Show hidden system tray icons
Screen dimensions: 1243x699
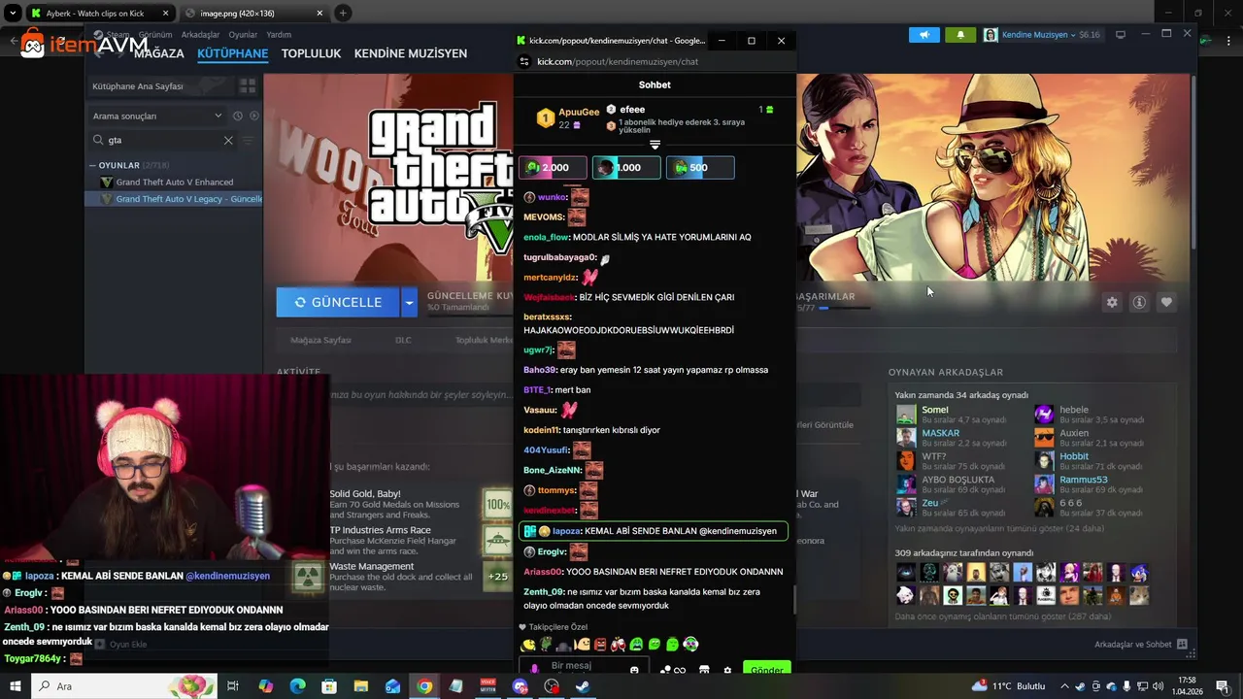[x=1064, y=686]
